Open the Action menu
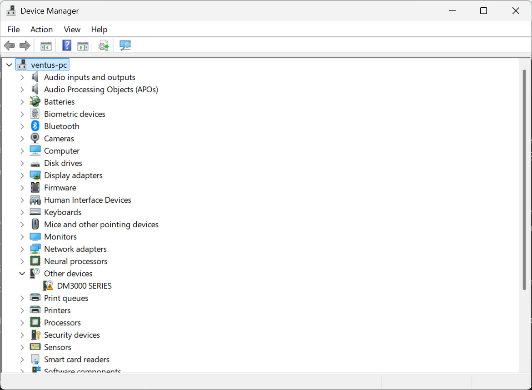This screenshot has height=390, width=532. coord(41,30)
